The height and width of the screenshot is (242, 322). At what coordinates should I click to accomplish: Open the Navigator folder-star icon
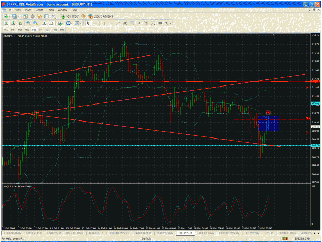(40, 16)
